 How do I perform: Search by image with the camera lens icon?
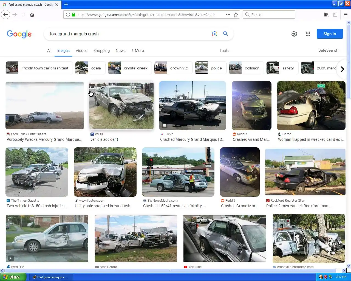215,34
